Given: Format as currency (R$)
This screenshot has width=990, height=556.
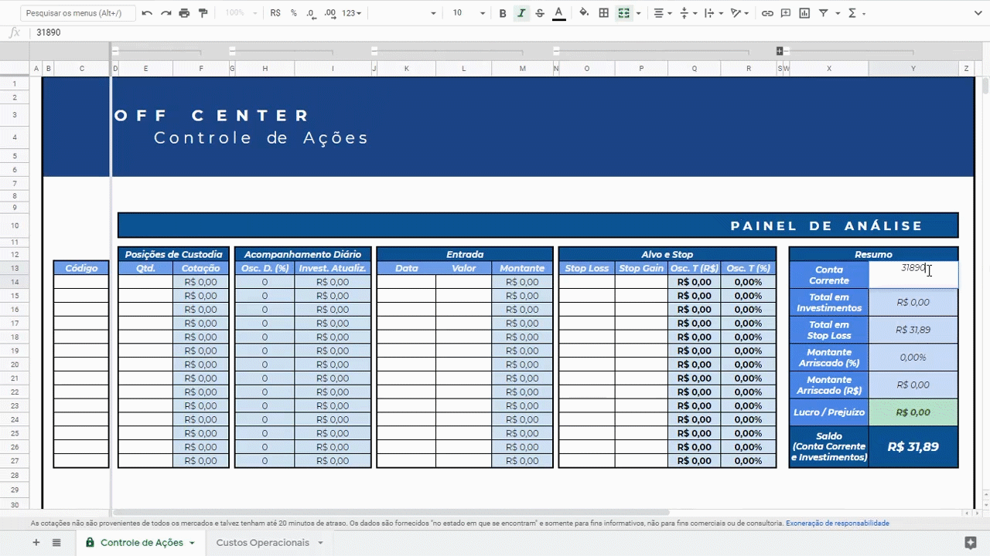Looking at the screenshot, I should tap(275, 13).
